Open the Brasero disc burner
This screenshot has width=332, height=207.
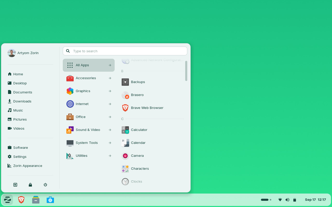pyautogui.click(x=137, y=95)
